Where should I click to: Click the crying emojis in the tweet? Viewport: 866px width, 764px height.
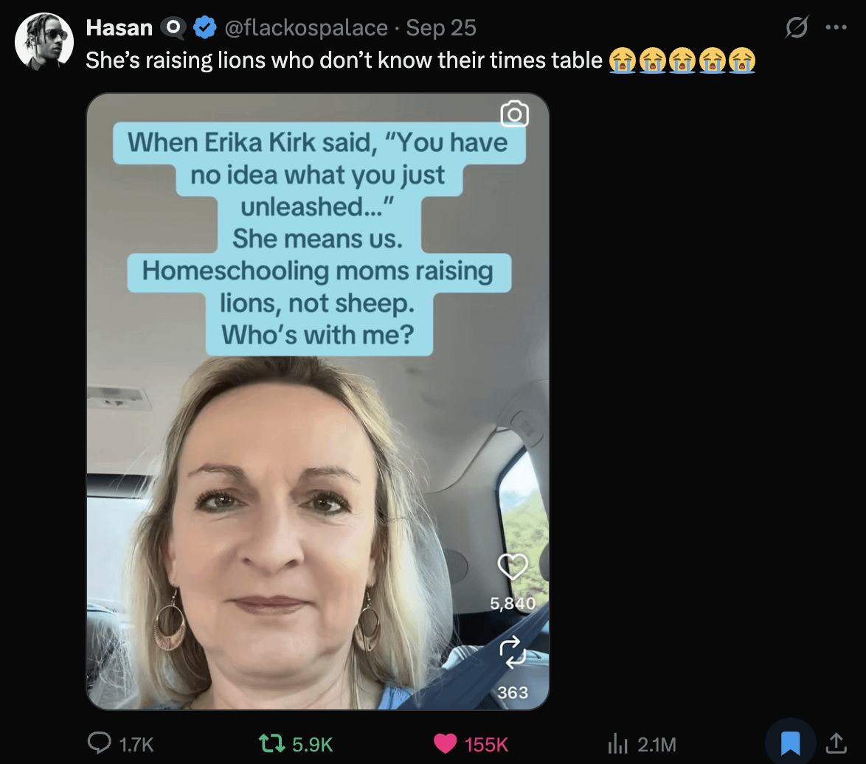[682, 60]
